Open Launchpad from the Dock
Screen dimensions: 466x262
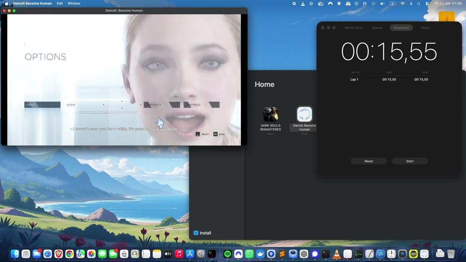click(26, 254)
